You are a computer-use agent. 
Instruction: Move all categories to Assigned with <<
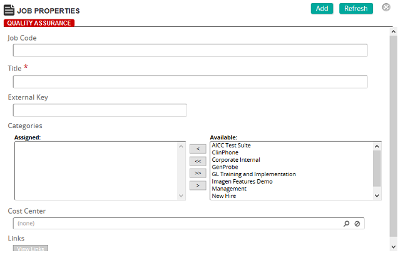pyautogui.click(x=198, y=161)
